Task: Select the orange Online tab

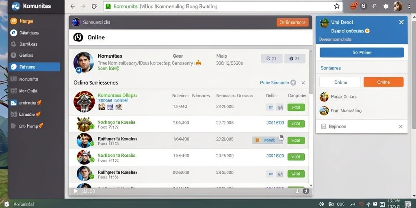Action: pos(383,82)
